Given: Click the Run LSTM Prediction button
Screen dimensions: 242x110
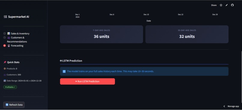Looking at the screenshot, I should point(87,81).
